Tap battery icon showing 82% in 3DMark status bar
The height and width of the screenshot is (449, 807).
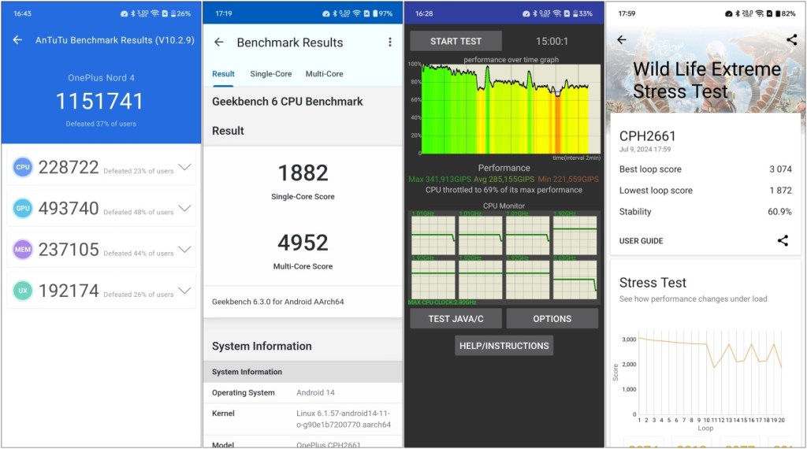pyautogui.click(x=778, y=14)
